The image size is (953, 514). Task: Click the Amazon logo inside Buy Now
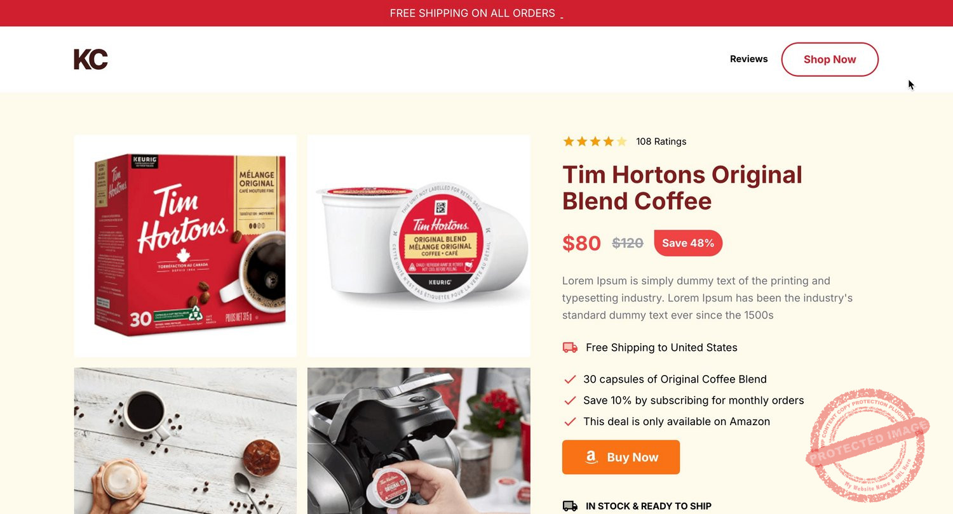click(591, 458)
